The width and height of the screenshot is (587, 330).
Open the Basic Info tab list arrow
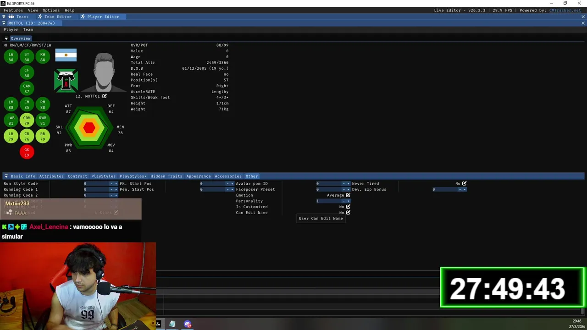6,176
